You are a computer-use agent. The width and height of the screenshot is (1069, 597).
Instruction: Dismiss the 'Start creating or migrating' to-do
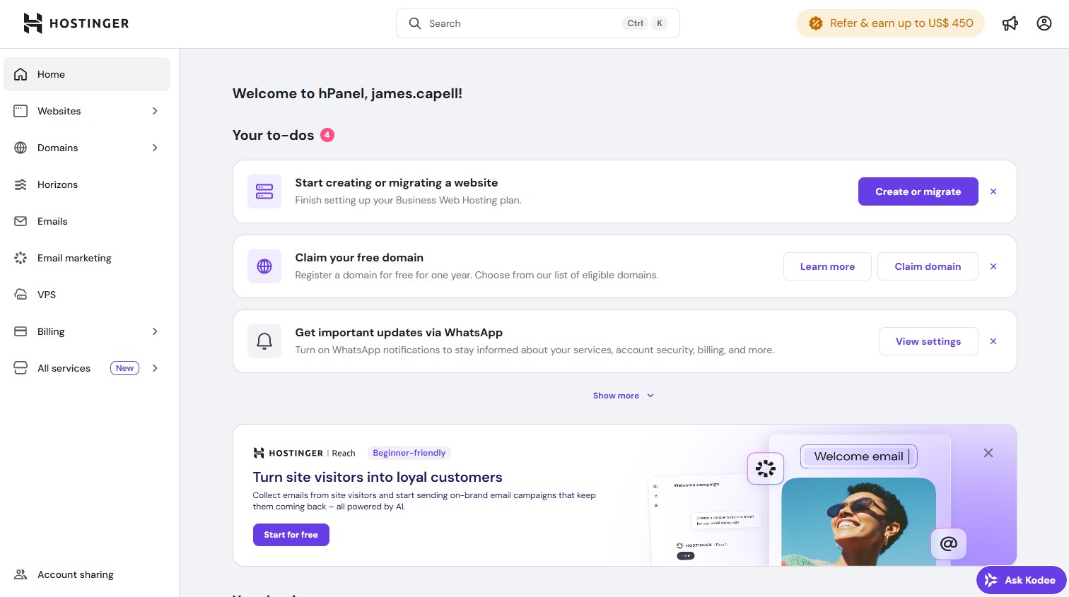pyautogui.click(x=993, y=191)
